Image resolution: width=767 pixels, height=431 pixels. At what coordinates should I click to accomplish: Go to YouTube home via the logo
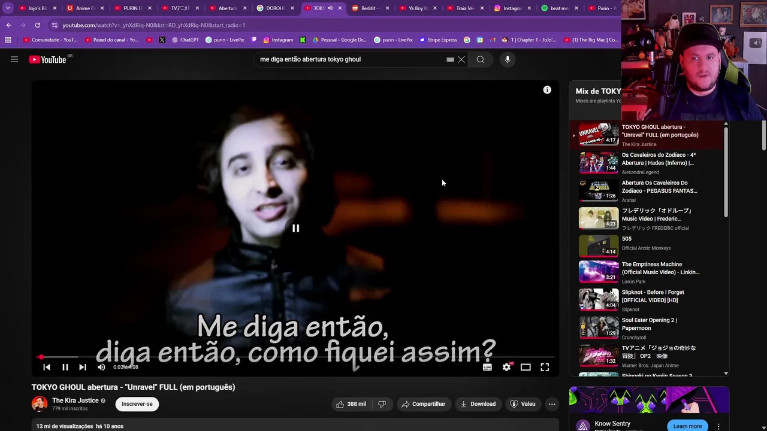(47, 59)
